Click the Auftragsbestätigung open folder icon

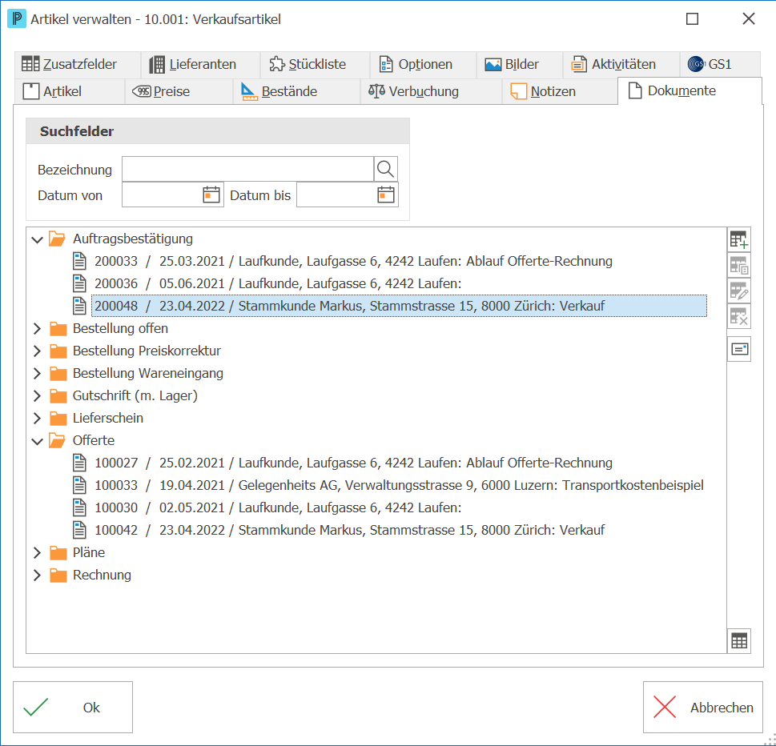[58, 239]
